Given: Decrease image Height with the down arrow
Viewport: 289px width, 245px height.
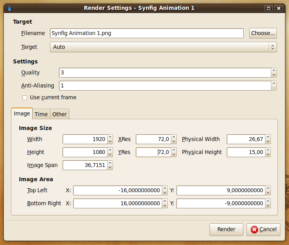Looking at the screenshot, I should [x=110, y=154].
